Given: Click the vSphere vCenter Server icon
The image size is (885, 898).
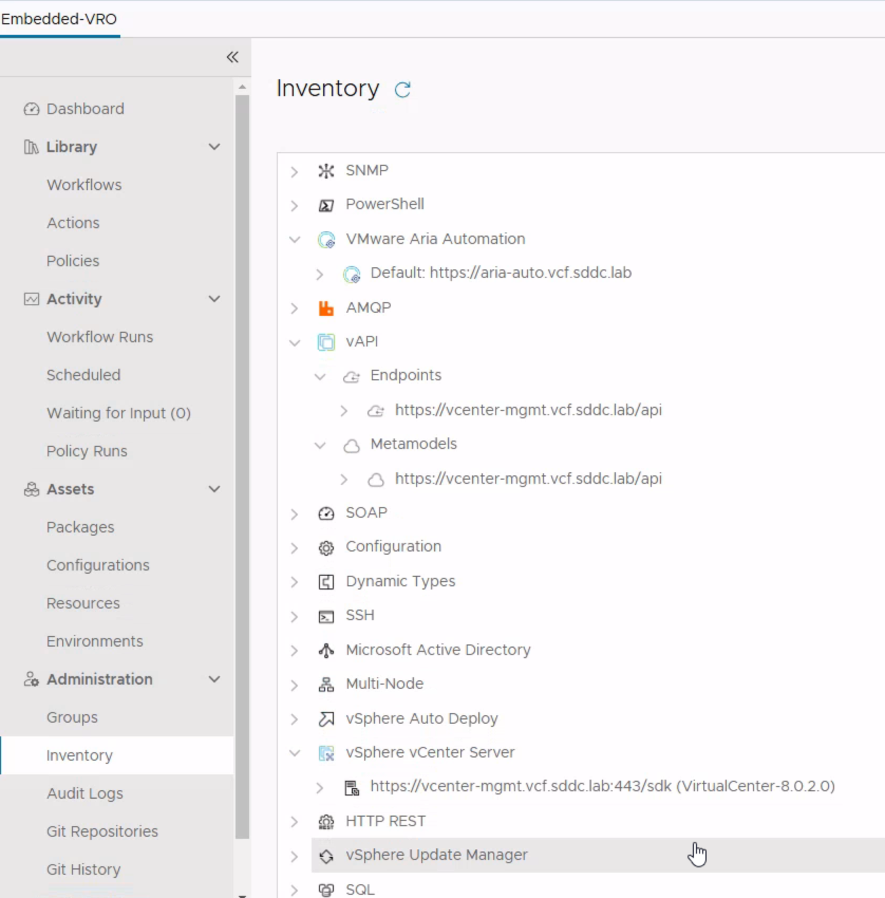Looking at the screenshot, I should 326,753.
